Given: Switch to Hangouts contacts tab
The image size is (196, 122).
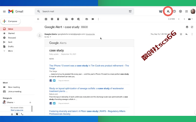Looking at the screenshot, I should click(x=12, y=114).
